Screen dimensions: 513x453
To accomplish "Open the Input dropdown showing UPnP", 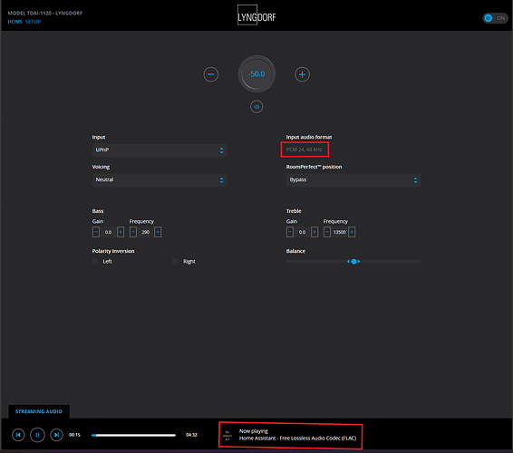I will click(x=160, y=150).
